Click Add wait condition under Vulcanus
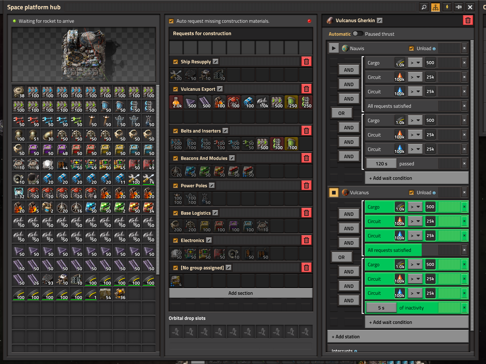Viewport: 486px width, 364px height. pos(416,322)
